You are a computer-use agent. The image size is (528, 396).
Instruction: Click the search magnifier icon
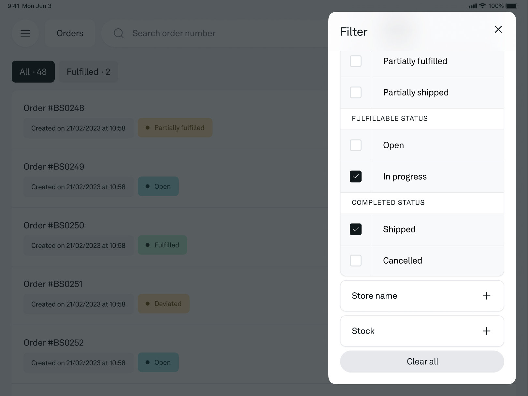[x=119, y=33]
